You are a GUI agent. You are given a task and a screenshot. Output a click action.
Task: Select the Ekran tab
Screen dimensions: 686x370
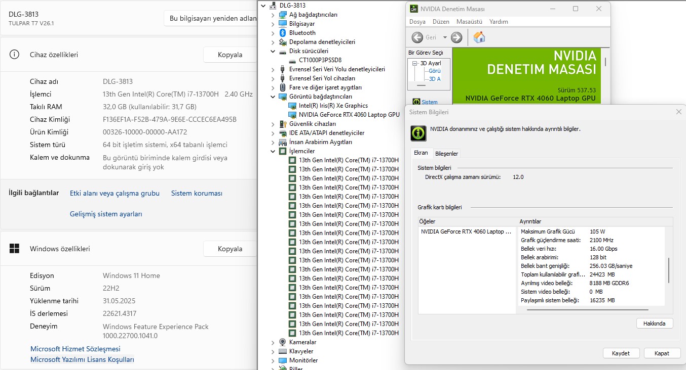coord(421,153)
